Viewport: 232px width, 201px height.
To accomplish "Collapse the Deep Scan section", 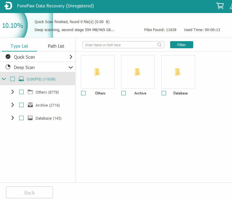I will 71,67.
